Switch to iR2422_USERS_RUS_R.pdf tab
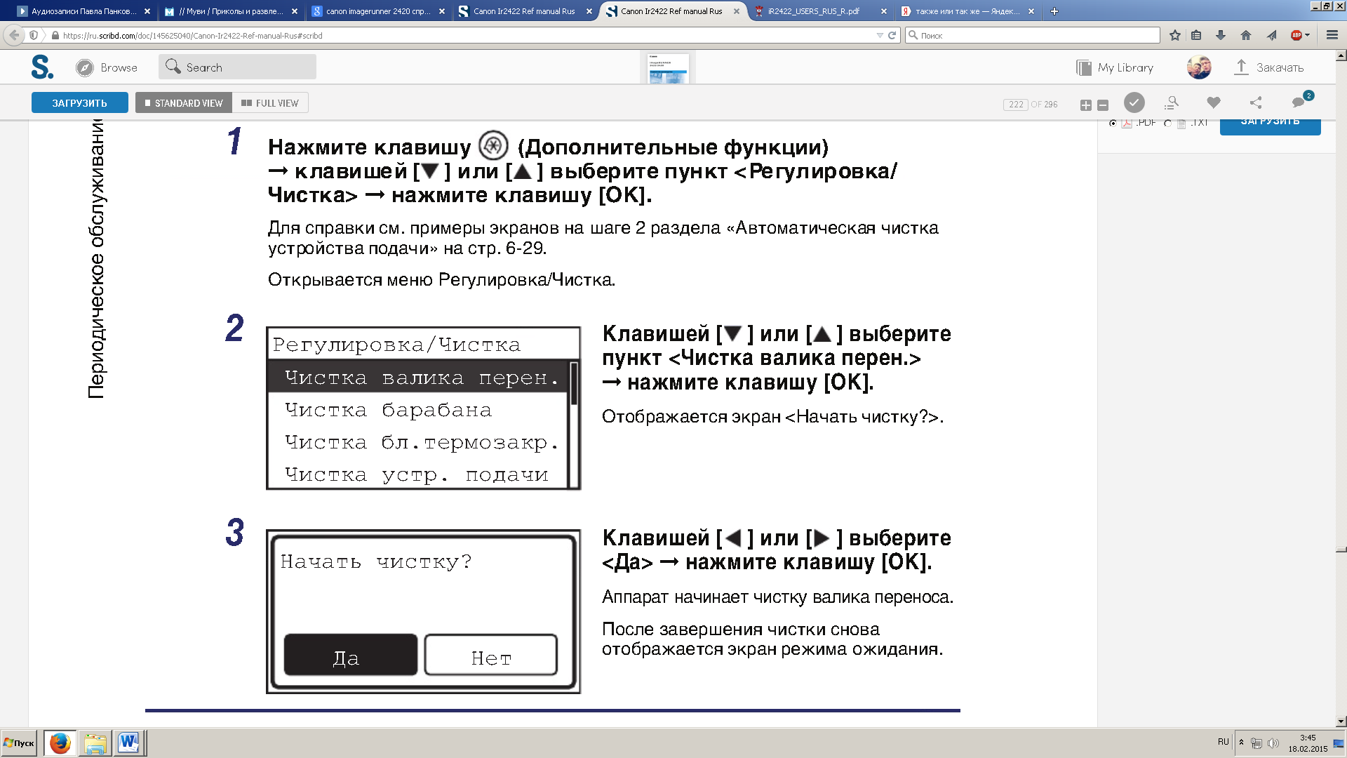 click(814, 11)
